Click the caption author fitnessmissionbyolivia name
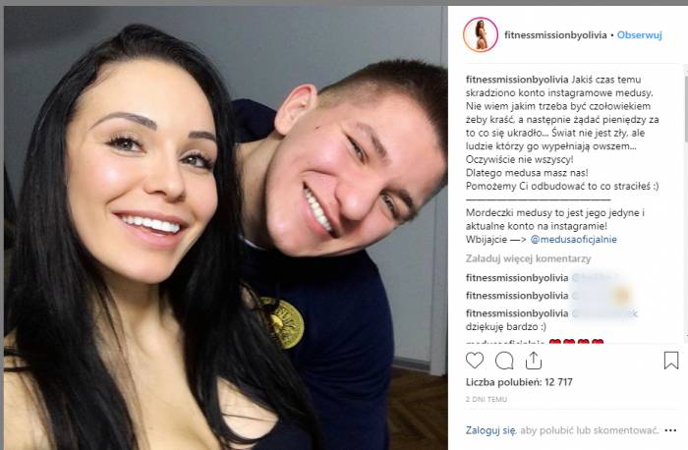This screenshot has width=688, height=450. (517, 80)
